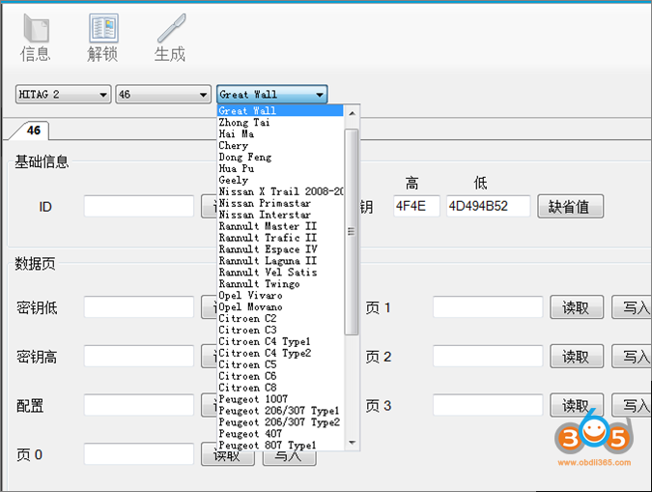Click 写入 button for 页 1

(x=632, y=307)
